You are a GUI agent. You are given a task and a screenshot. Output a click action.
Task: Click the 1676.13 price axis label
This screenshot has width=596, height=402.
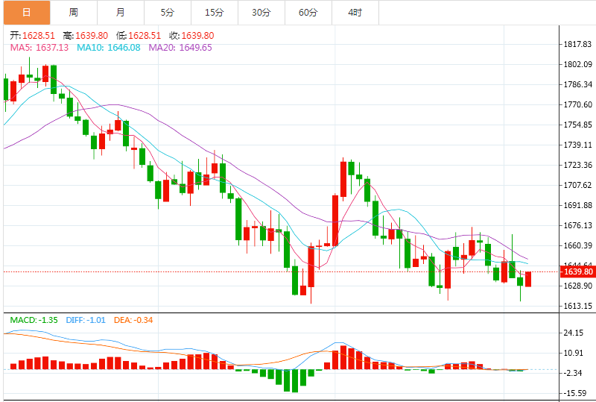pyautogui.click(x=578, y=226)
